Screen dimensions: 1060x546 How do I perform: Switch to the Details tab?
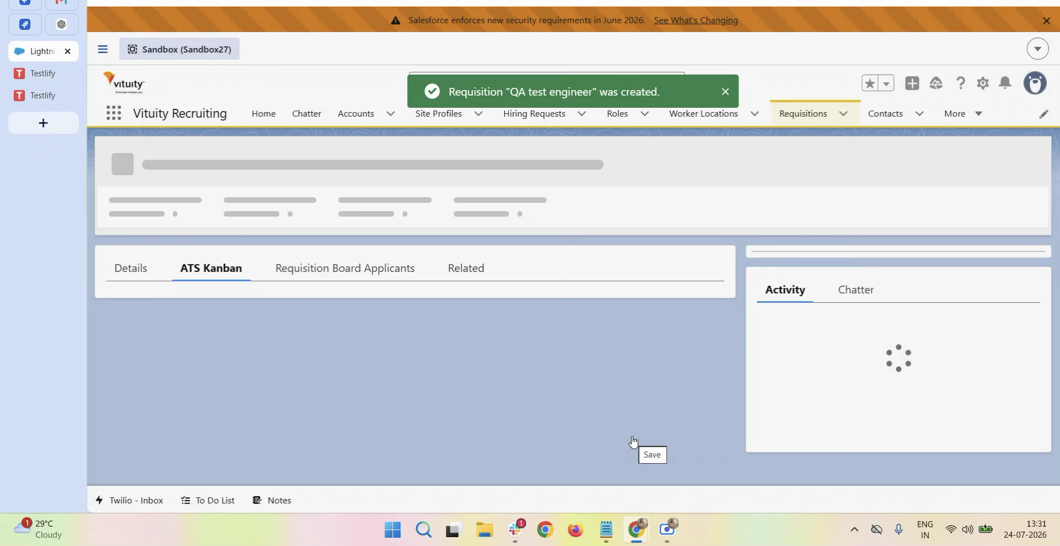131,269
